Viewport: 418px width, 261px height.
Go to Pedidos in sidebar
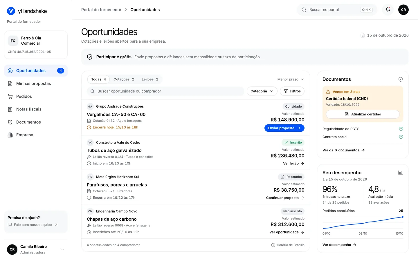36,96
